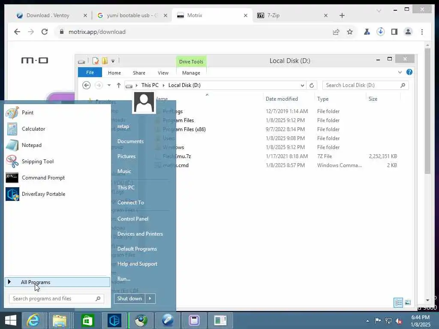This screenshot has height=329, width=439.
Task: Open Control Panel from the Start menu
Action: click(x=133, y=219)
